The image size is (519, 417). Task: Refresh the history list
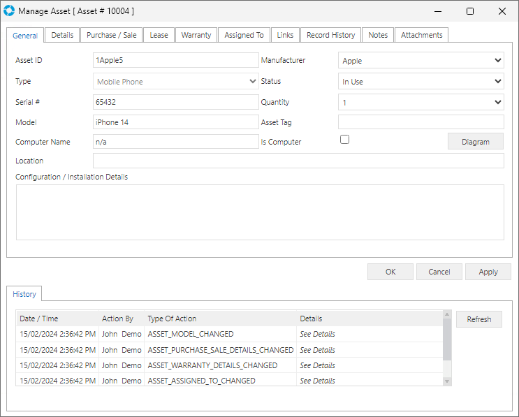(478, 319)
